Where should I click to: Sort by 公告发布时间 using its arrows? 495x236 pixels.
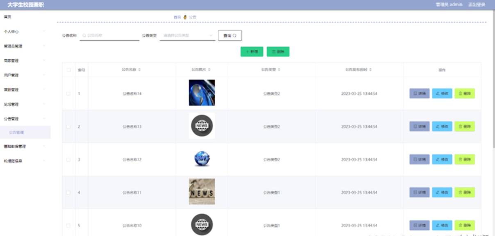coord(371,70)
